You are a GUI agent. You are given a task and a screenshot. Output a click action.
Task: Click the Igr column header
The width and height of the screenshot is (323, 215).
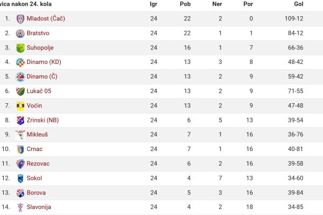[153, 4]
